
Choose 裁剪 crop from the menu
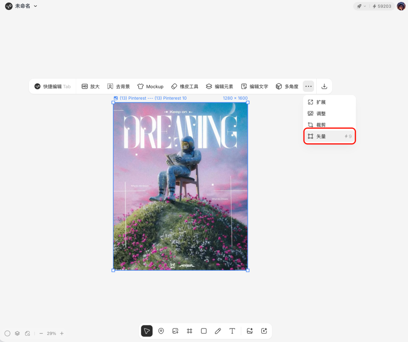(329, 125)
